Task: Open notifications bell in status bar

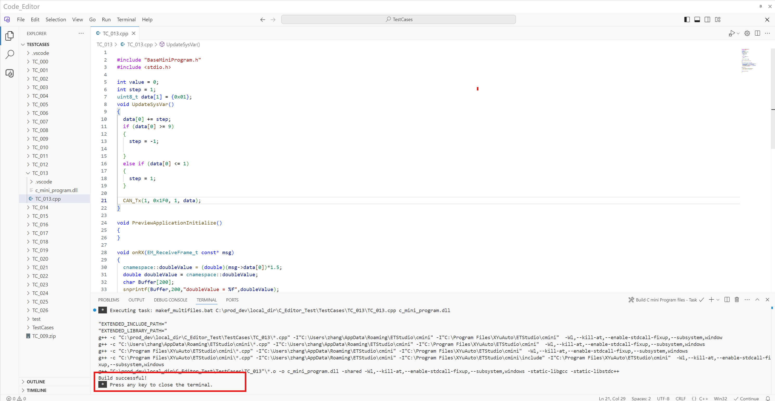Action: point(767,398)
